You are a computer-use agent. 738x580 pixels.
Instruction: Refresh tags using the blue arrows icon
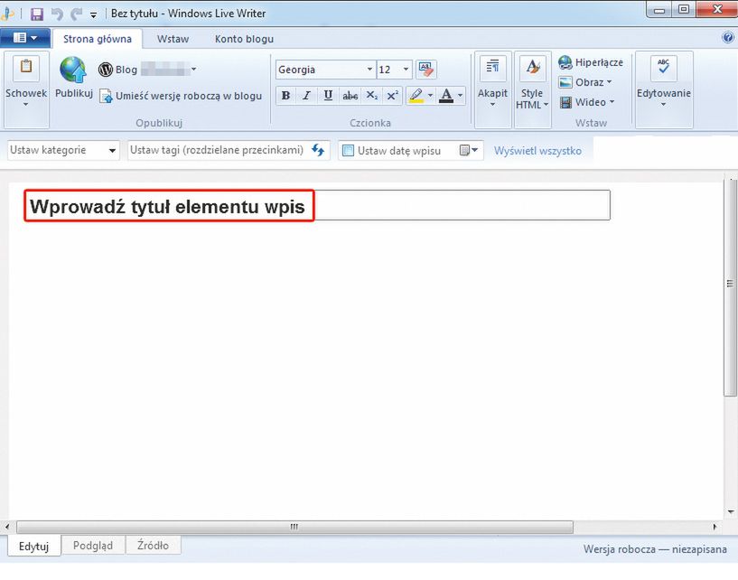coord(318,151)
